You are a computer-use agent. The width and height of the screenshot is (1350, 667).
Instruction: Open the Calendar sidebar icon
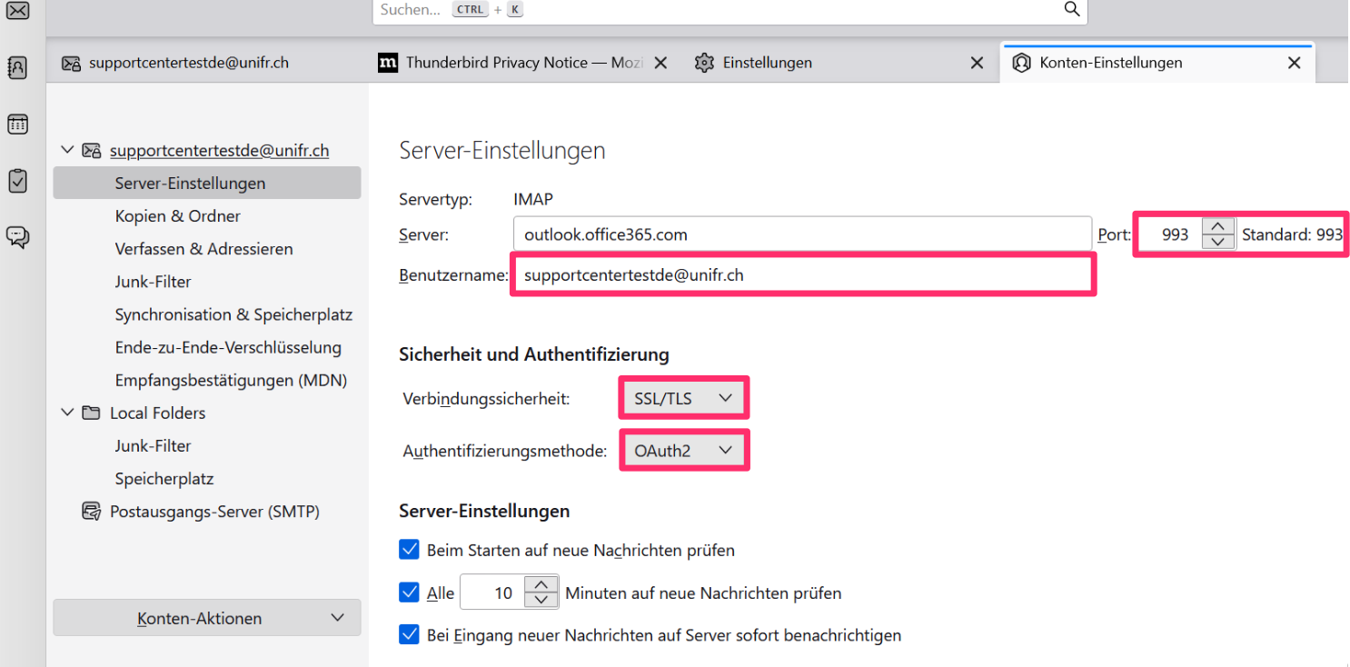click(x=17, y=124)
